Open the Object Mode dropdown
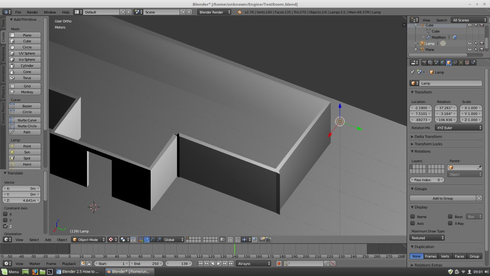This screenshot has height=276, width=490. (x=89, y=240)
